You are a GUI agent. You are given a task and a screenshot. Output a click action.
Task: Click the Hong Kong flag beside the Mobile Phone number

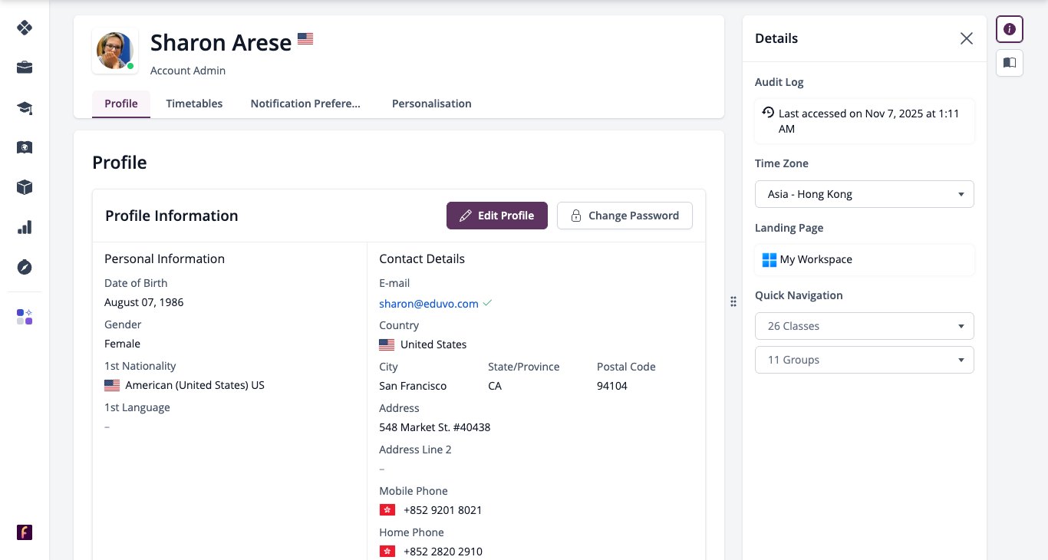[387, 510]
